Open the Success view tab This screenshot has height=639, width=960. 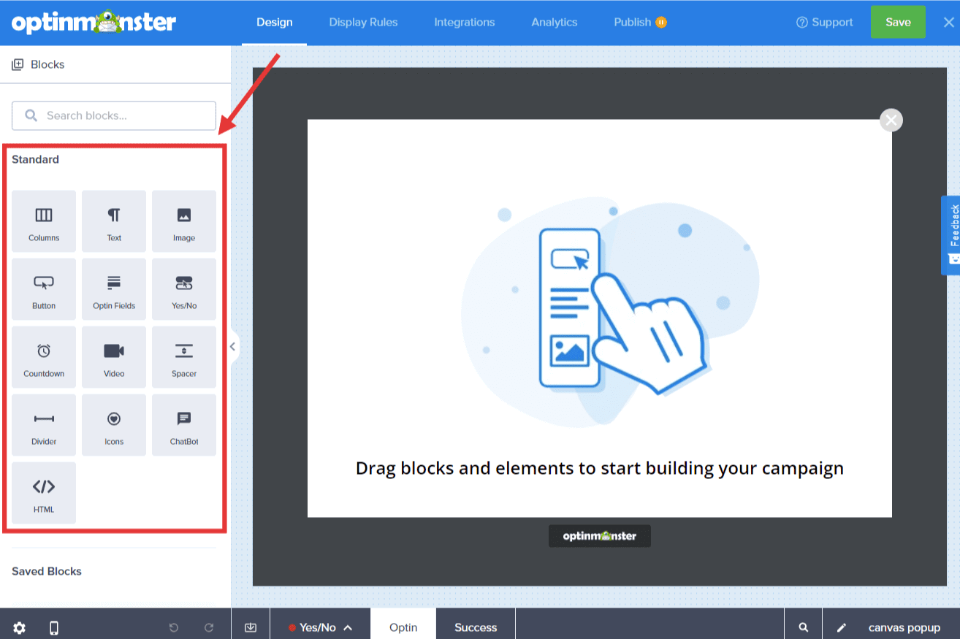[476, 627]
